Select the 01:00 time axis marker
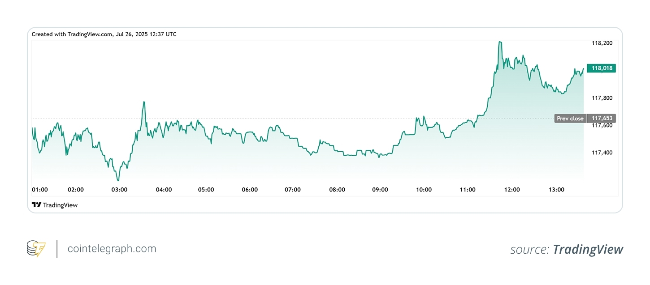 [x=40, y=190]
